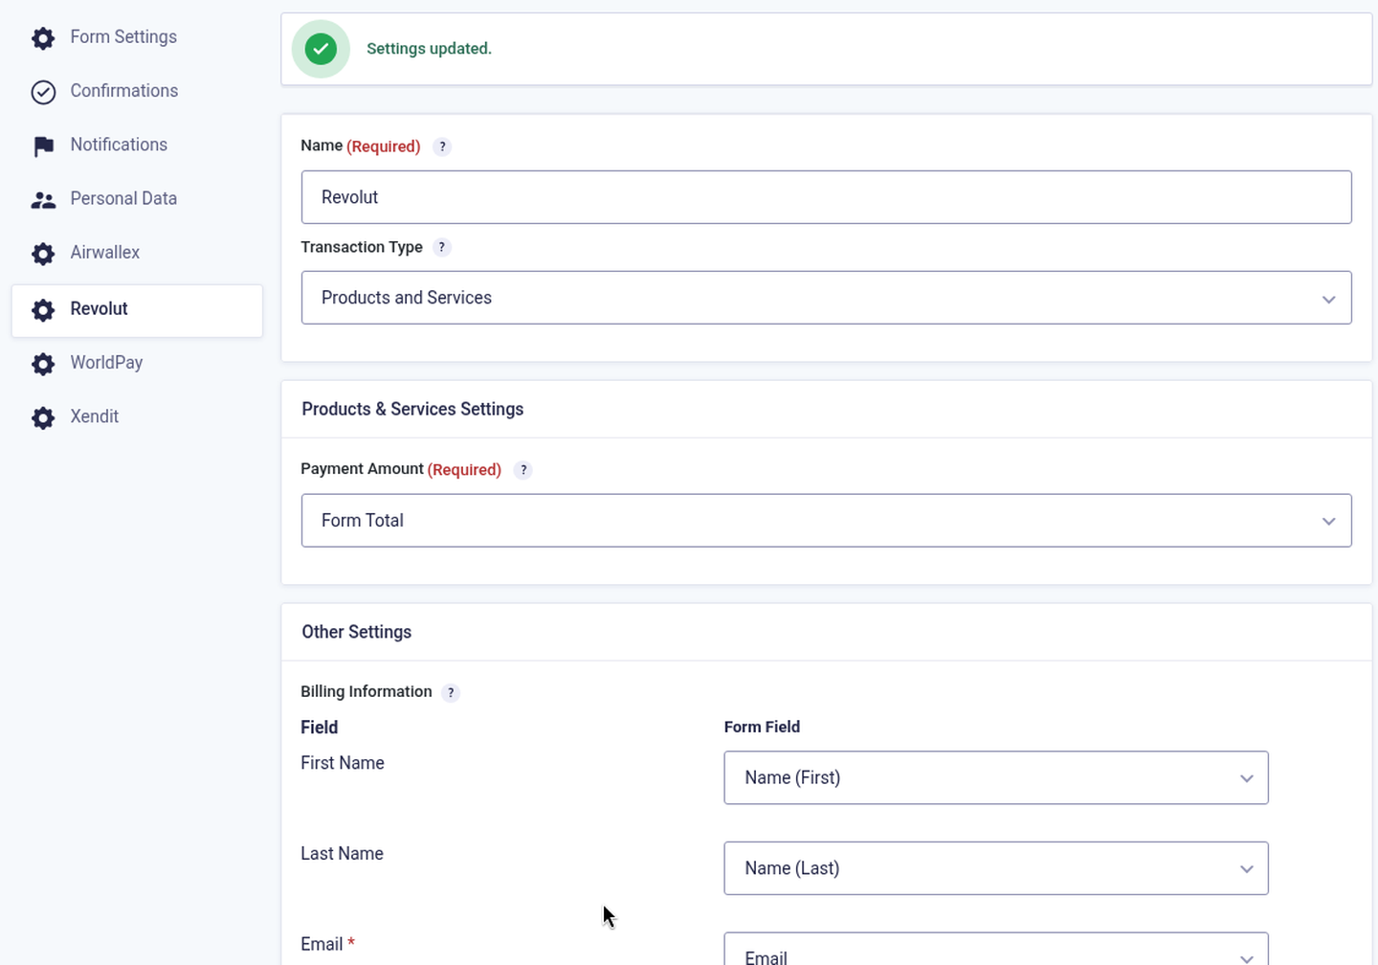
Task: Click the Billing Information help icon
Action: click(451, 692)
